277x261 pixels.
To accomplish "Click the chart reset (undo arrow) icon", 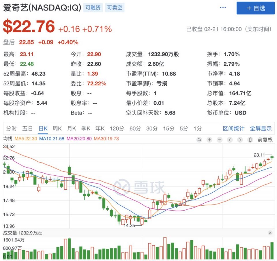I will tap(199, 140).
